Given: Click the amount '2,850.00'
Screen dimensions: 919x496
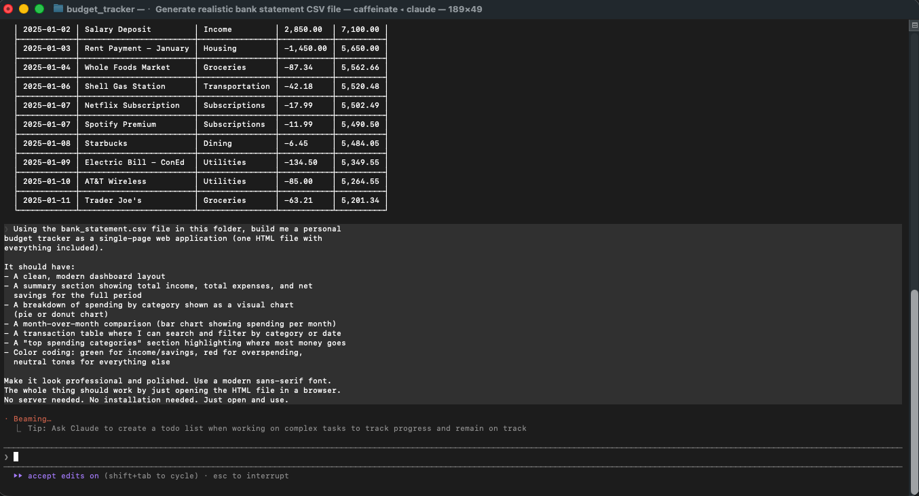Looking at the screenshot, I should (303, 29).
